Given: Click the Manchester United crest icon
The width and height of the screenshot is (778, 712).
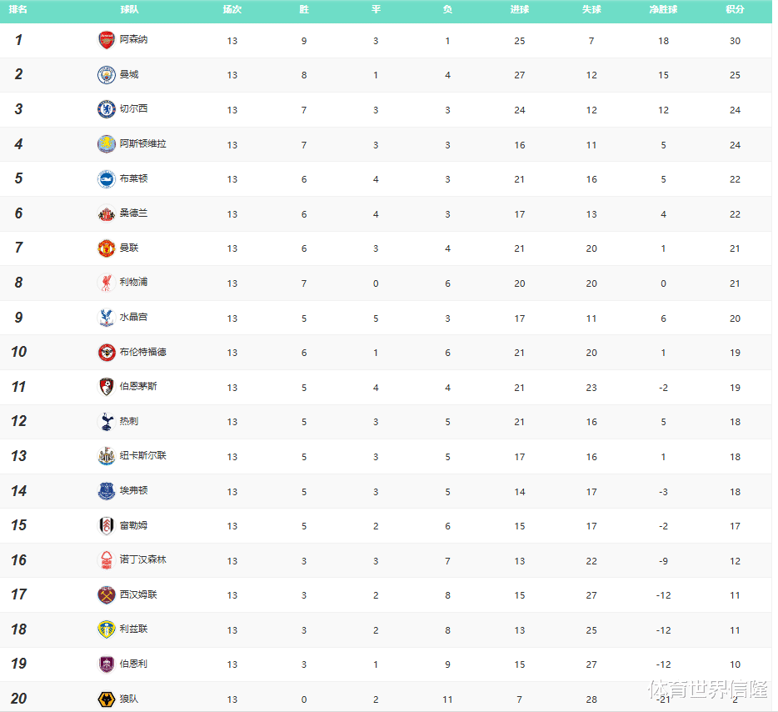Looking at the screenshot, I should point(106,248).
